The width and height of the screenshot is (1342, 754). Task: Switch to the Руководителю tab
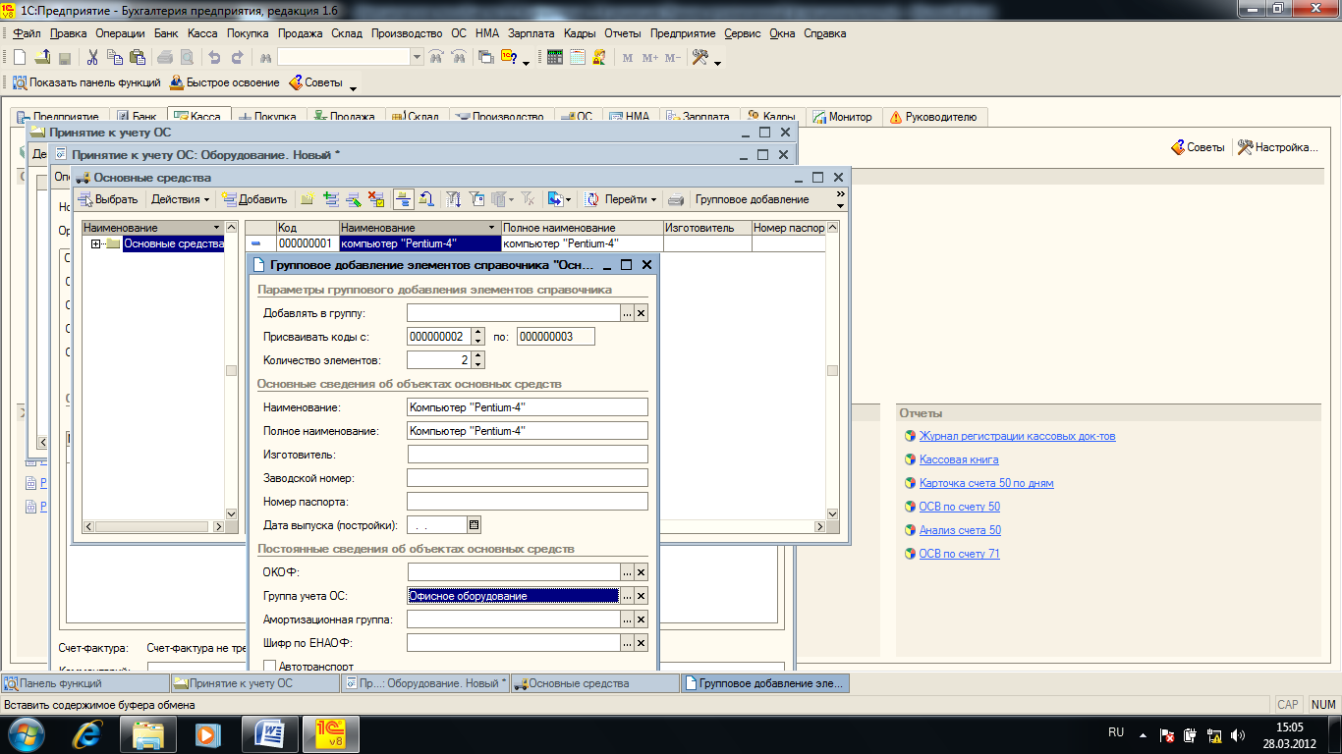point(934,117)
